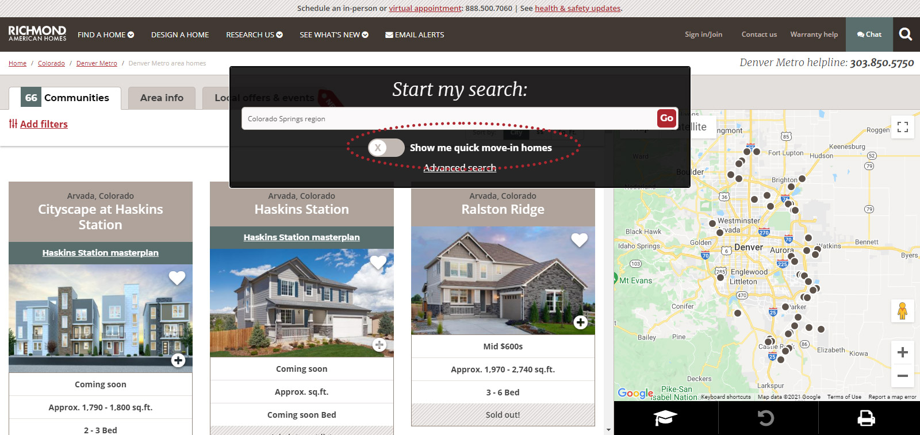Favorite the Haskins Station community heart
This screenshot has height=435, width=920.
click(x=378, y=262)
